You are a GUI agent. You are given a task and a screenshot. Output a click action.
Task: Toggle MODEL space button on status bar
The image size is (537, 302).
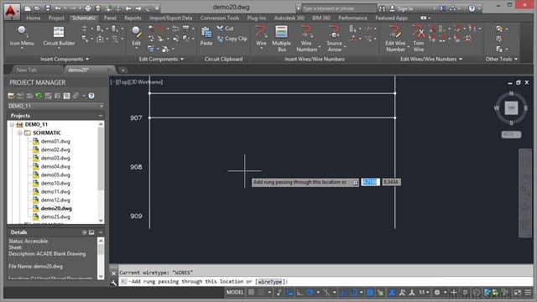(x=235, y=293)
